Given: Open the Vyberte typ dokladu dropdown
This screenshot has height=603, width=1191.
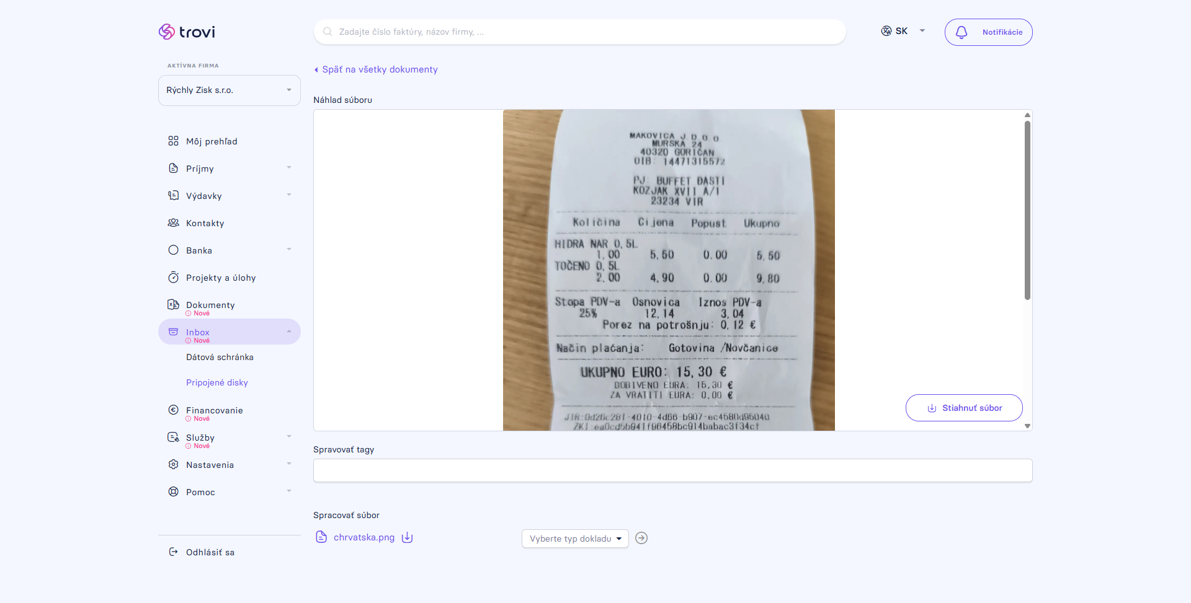Looking at the screenshot, I should [575, 539].
